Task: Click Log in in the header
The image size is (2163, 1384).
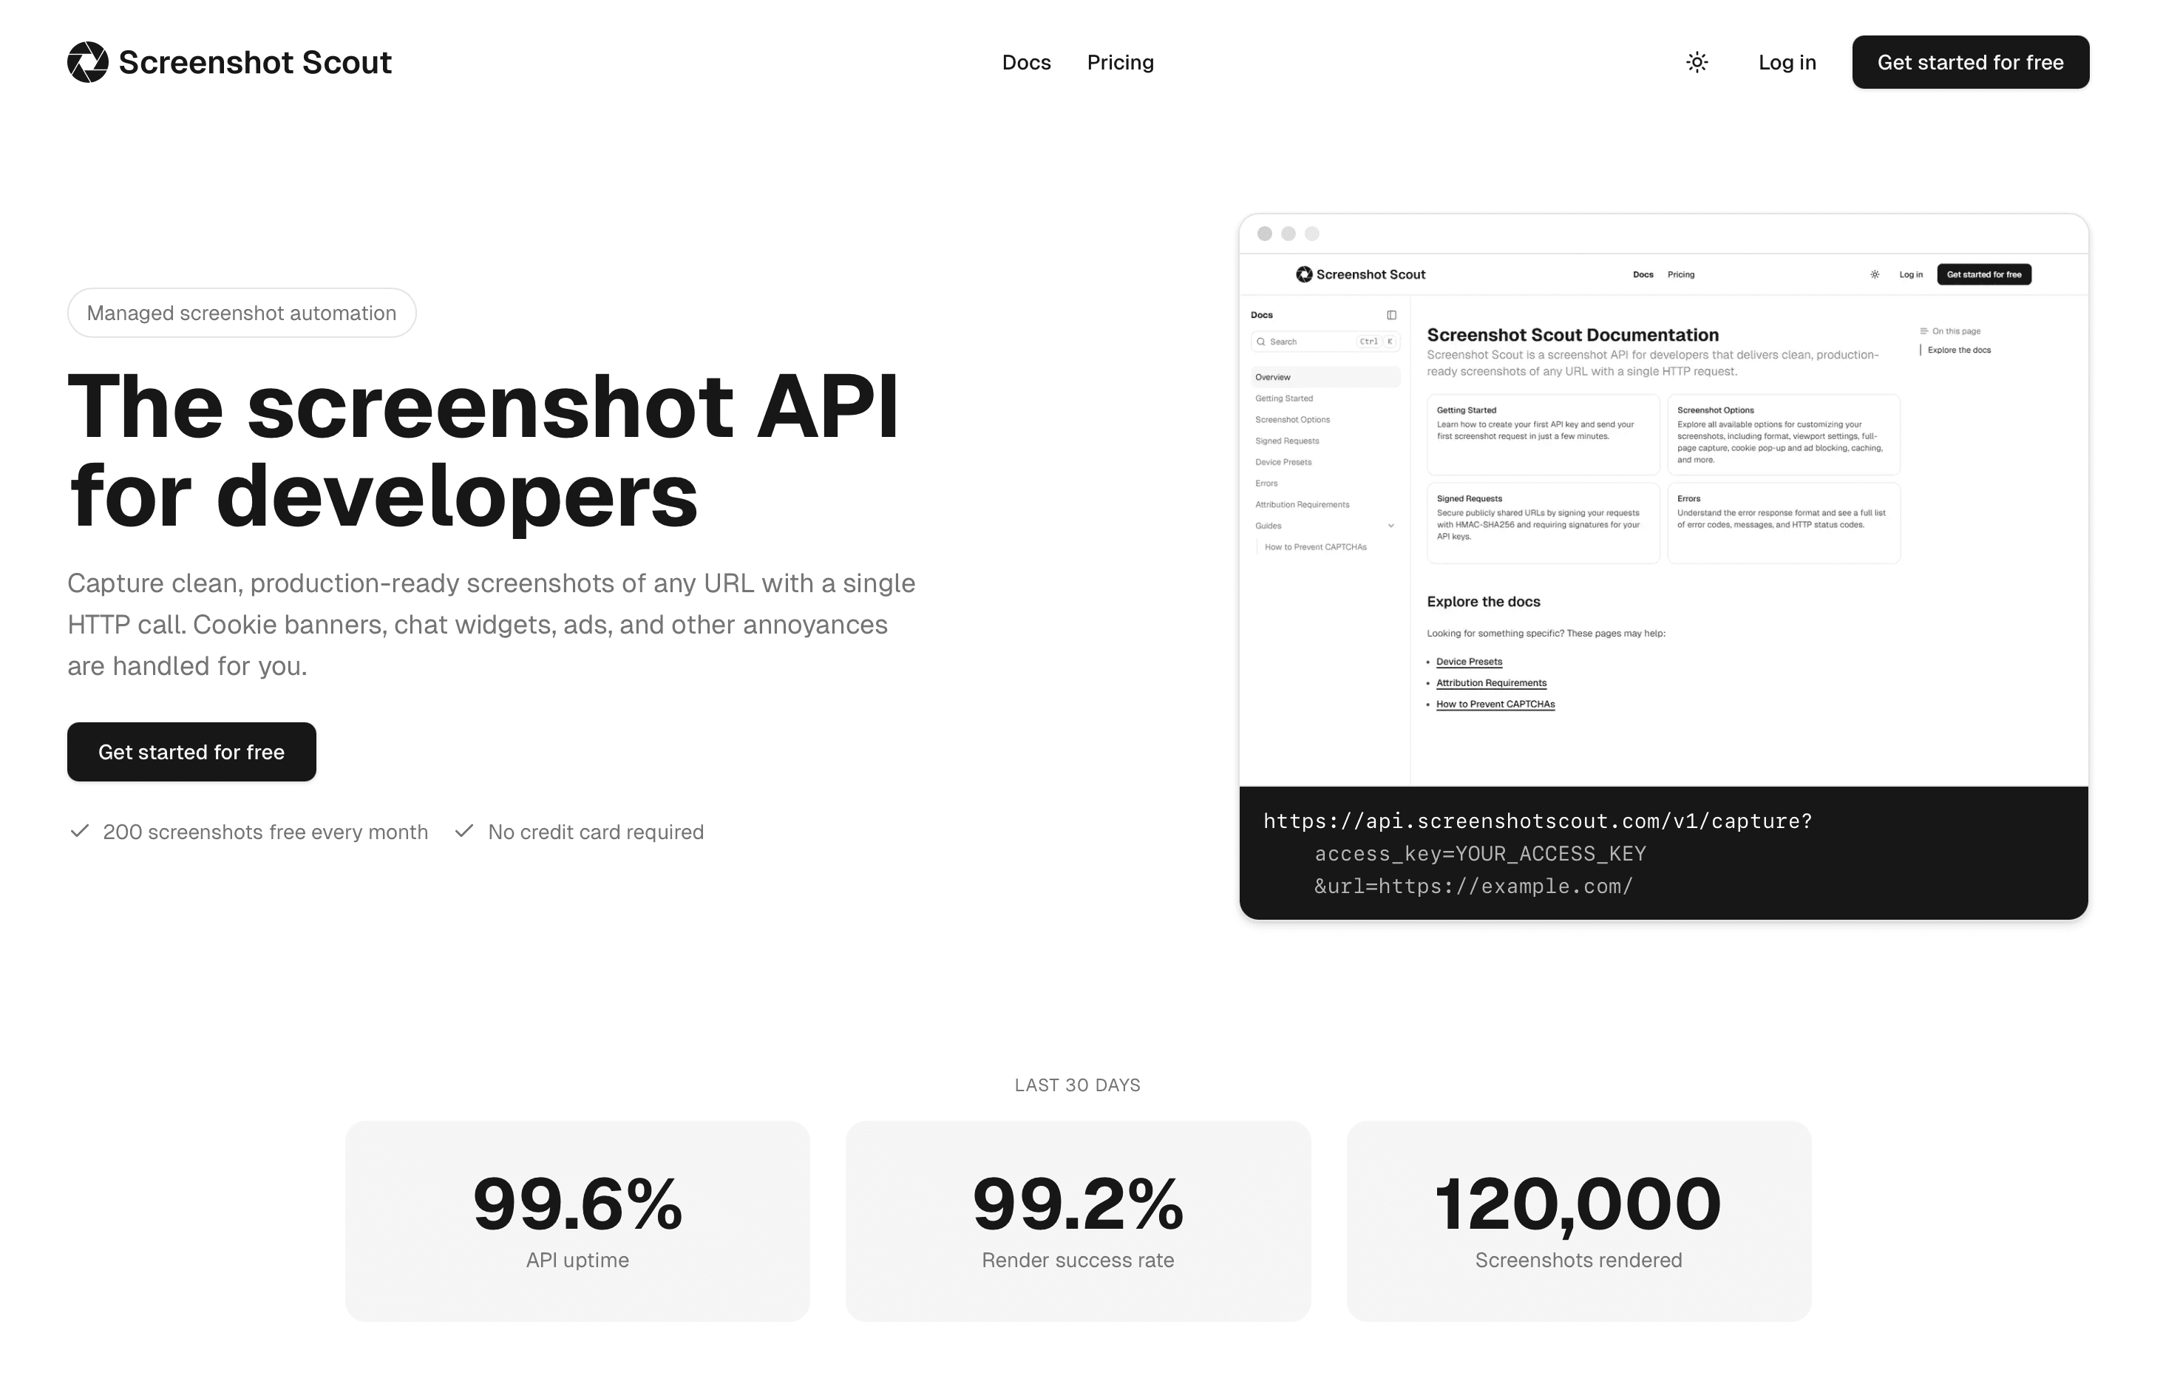Action: pos(1787,62)
